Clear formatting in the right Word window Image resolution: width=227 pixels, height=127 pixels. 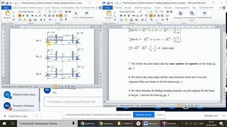click(146, 16)
